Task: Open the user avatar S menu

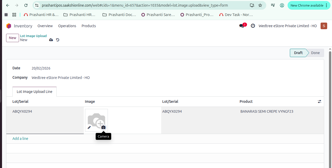Action: [x=324, y=26]
